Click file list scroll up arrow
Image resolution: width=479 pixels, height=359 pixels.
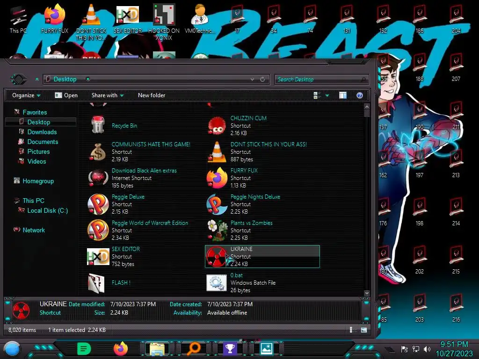click(x=367, y=106)
